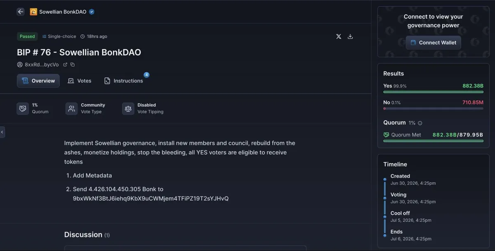The image size is (495, 251).
Task: Click the Community vote type people icon
Action: (x=71, y=108)
